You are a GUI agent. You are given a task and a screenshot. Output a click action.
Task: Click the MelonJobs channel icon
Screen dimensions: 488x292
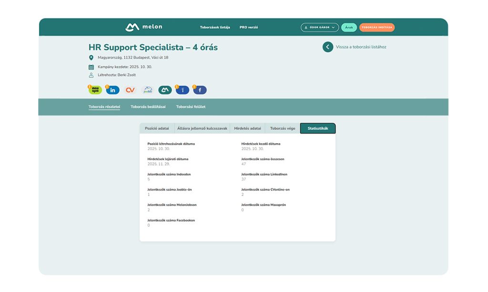165,90
